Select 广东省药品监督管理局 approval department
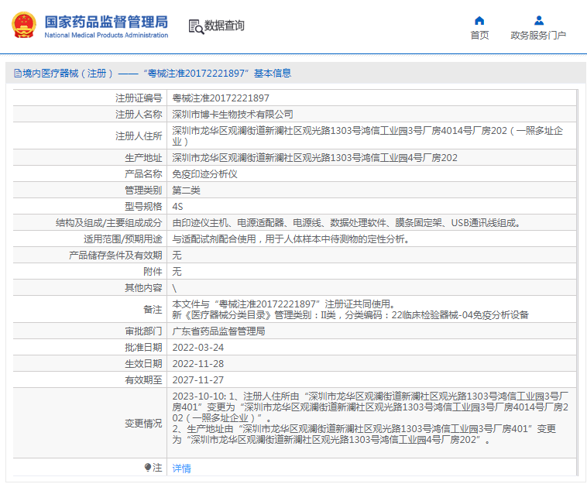587x484 pixels. [x=218, y=331]
